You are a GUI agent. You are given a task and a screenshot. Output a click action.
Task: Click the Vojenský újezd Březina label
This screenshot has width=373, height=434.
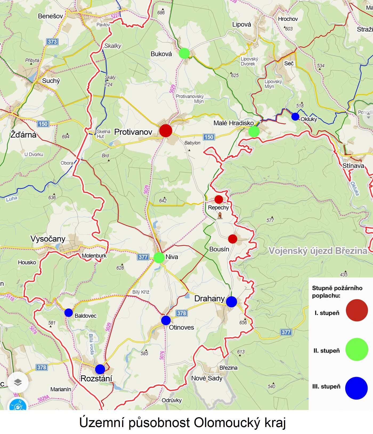click(x=318, y=251)
